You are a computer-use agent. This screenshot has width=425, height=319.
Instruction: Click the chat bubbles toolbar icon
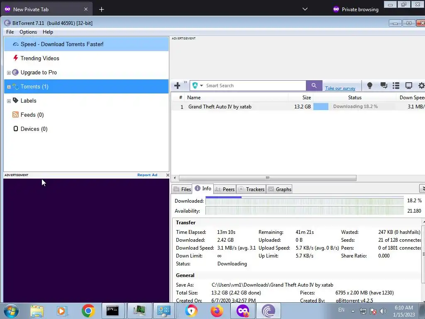tap(383, 86)
